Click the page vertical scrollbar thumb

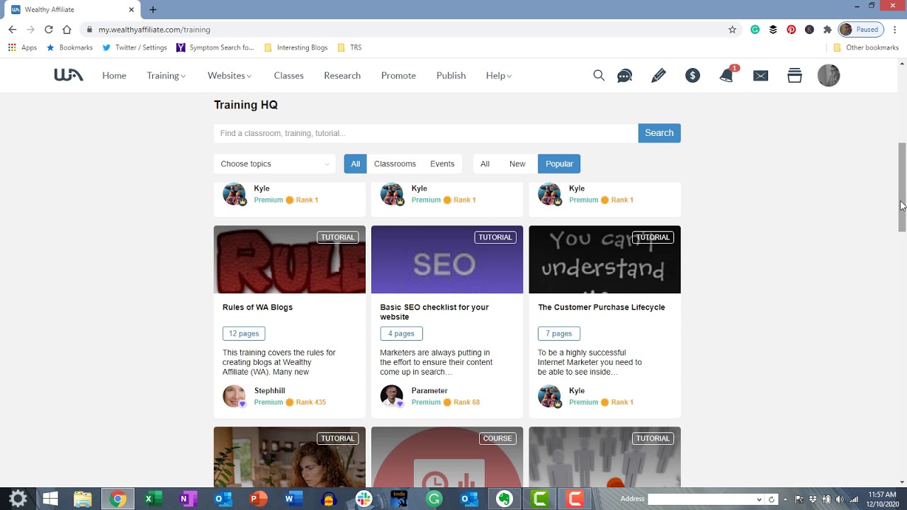pyautogui.click(x=902, y=187)
